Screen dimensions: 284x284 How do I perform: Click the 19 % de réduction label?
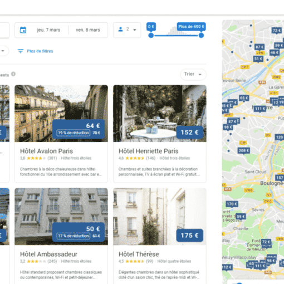click(74, 133)
